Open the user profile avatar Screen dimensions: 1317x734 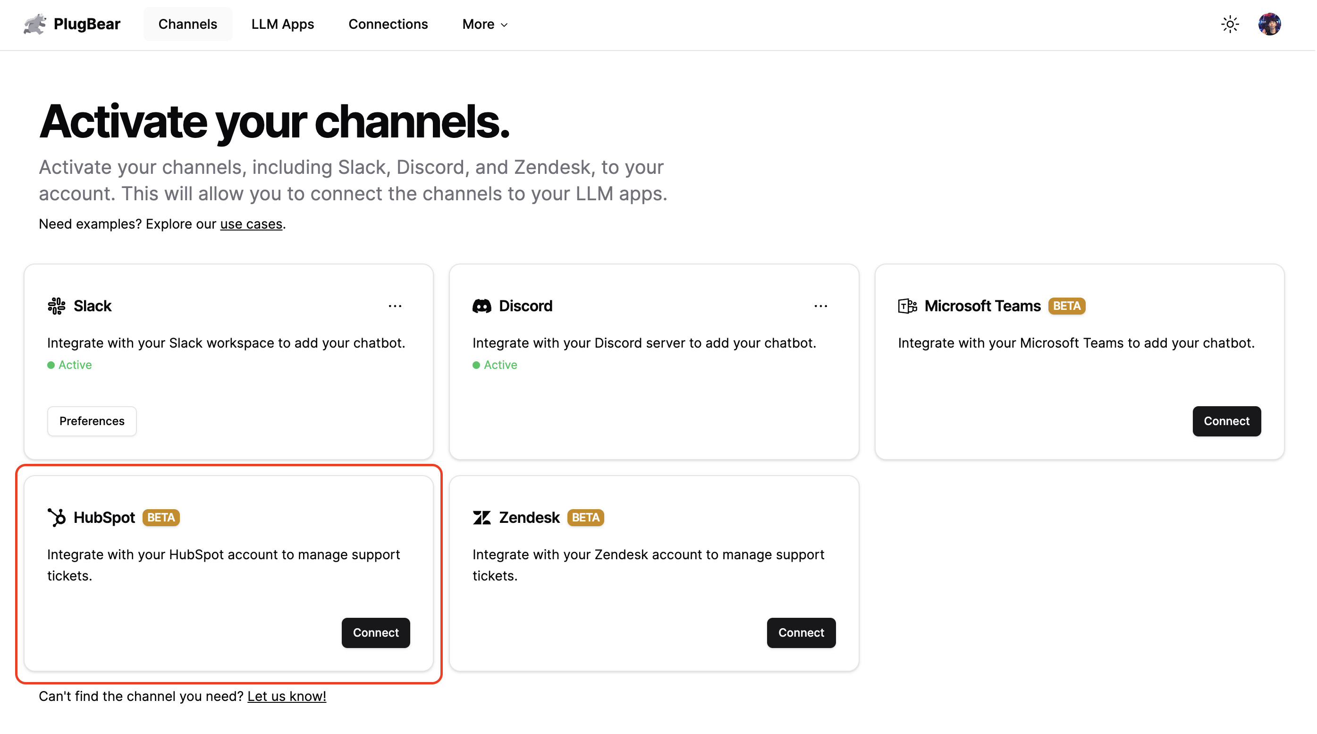click(1271, 24)
